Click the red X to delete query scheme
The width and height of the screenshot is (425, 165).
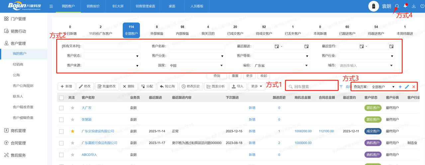pos(414,87)
